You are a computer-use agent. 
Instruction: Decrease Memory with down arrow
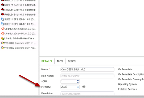pyautogui.click(x=78, y=88)
